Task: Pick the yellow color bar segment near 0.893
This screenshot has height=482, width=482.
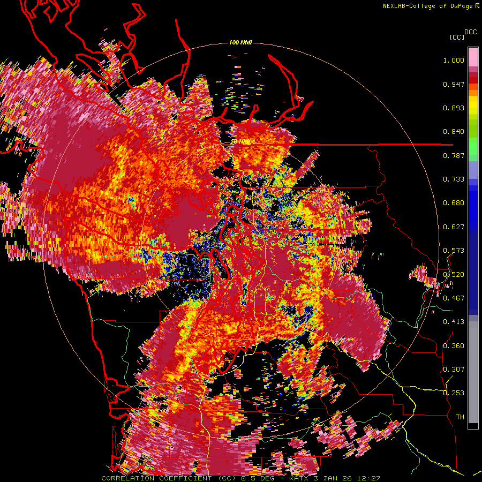Action: [473, 105]
